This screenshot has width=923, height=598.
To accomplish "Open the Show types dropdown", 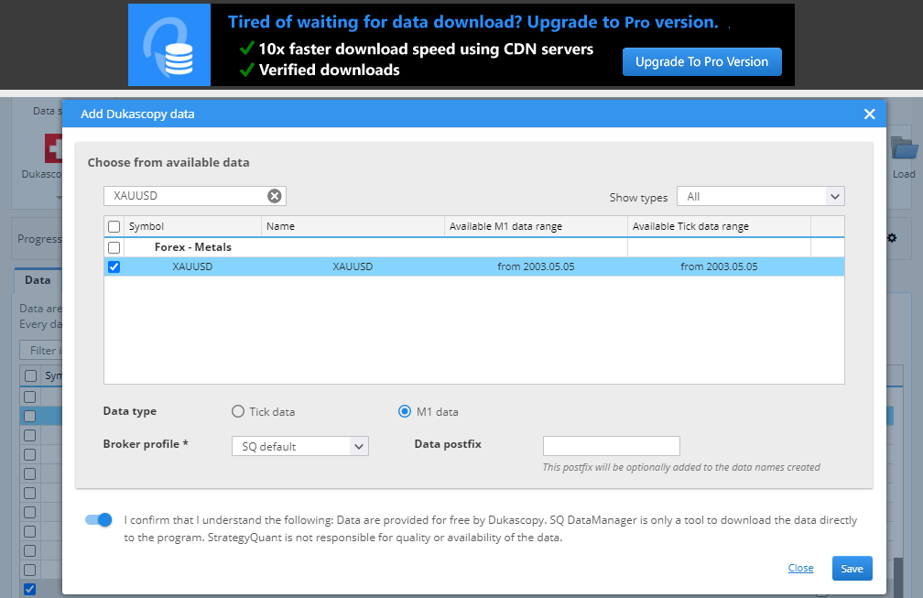I will point(761,197).
